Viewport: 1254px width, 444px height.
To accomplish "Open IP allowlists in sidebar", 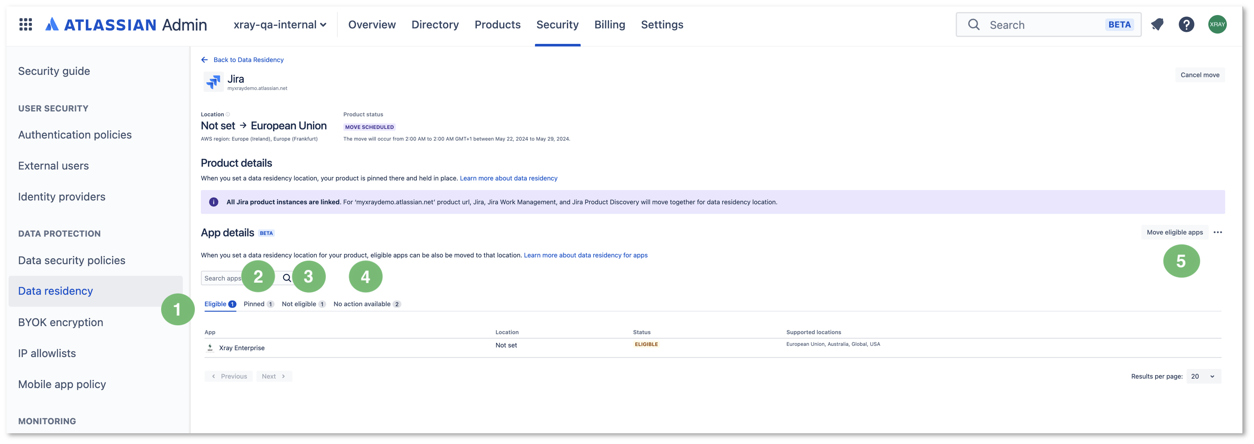I will 47,353.
